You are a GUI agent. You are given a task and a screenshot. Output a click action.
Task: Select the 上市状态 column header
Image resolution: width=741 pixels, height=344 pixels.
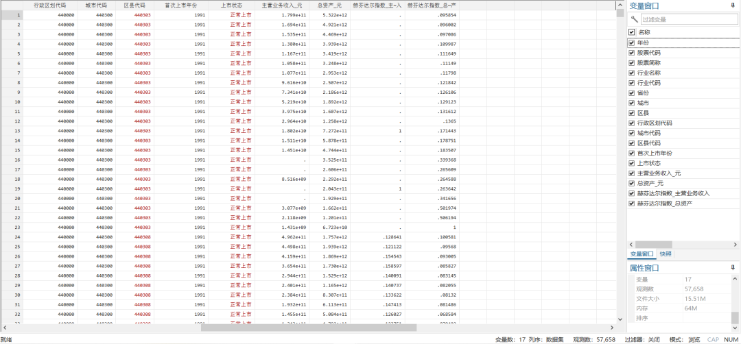pos(231,5)
